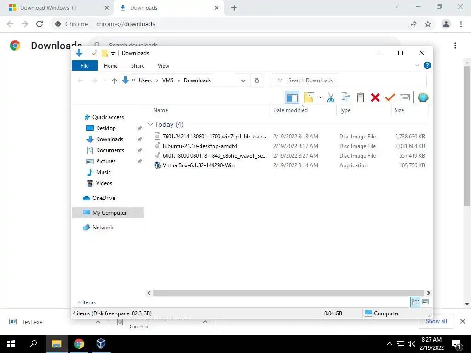Select Quick access in navigation pane
The width and height of the screenshot is (471, 353).
(108, 117)
